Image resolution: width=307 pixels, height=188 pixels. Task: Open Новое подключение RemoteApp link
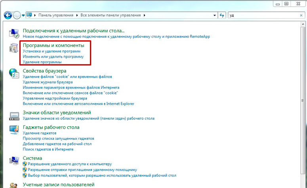(x=116, y=36)
